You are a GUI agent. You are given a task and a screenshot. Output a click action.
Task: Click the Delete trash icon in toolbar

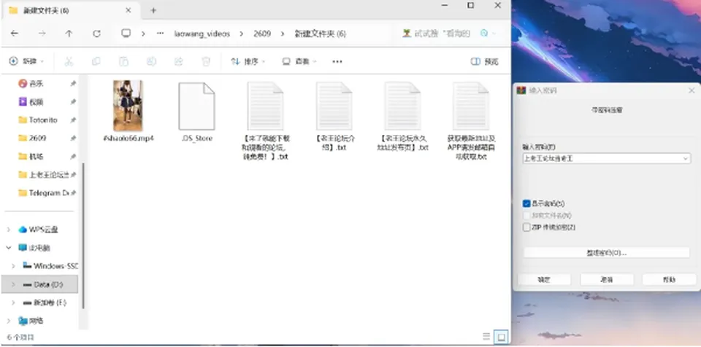click(x=206, y=62)
